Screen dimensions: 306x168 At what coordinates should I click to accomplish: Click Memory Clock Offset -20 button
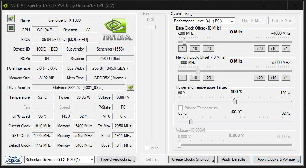click(x=208, y=78)
